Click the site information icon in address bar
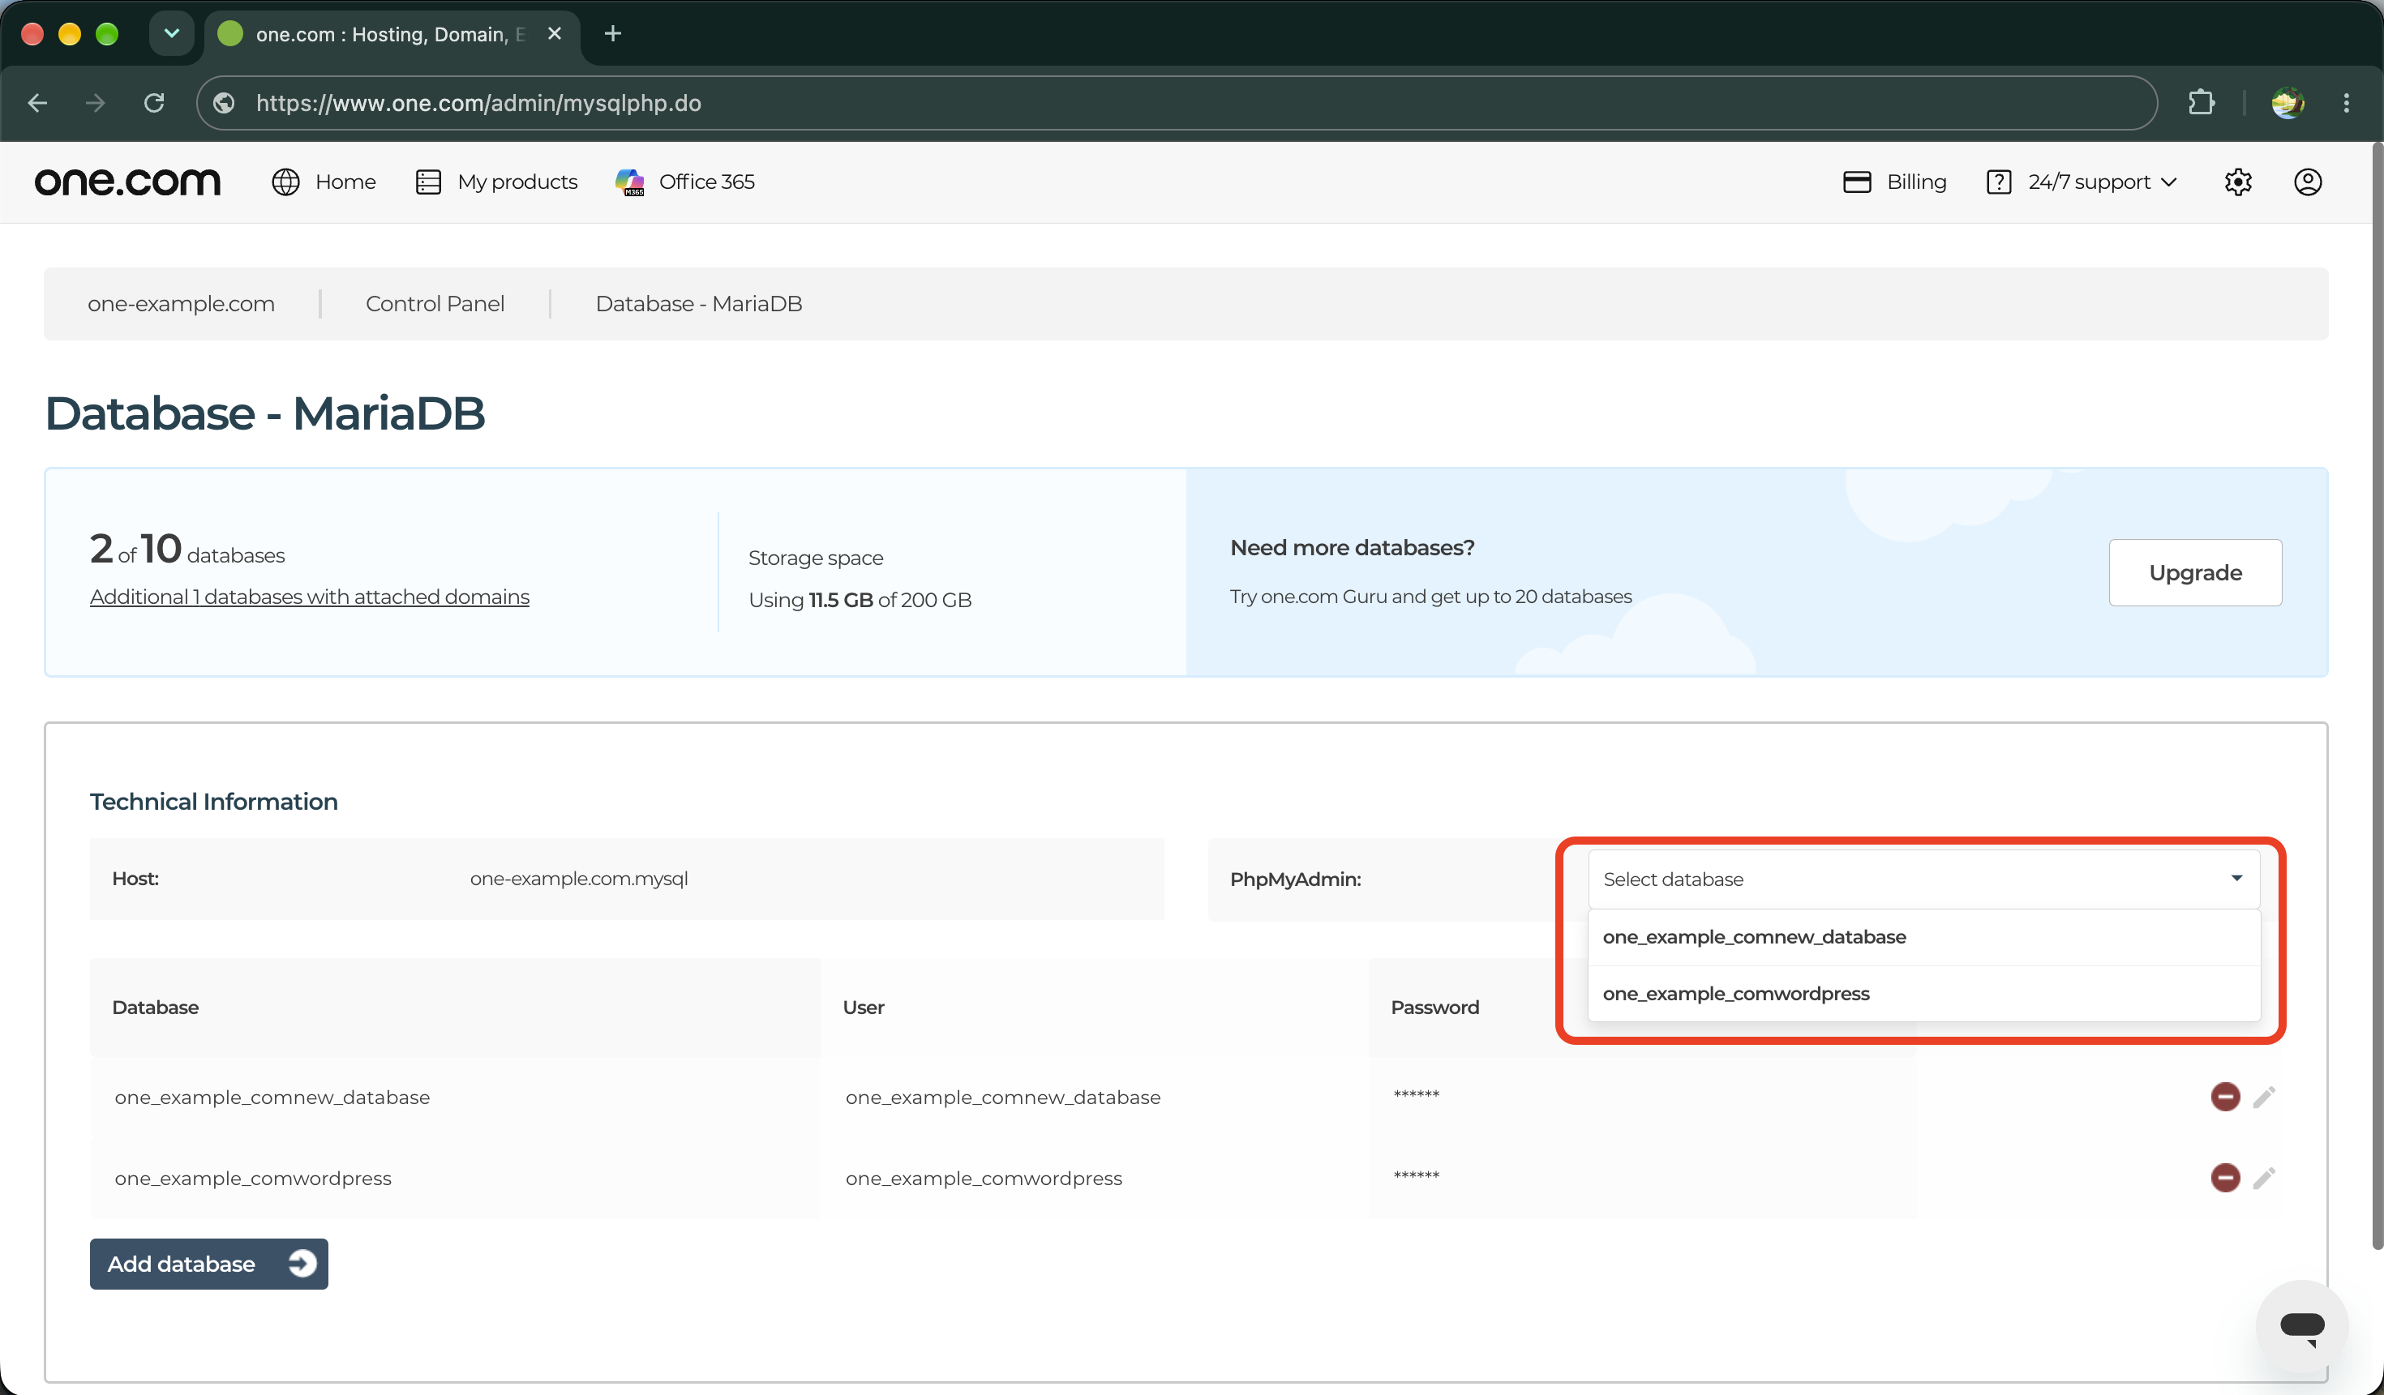 coord(224,103)
